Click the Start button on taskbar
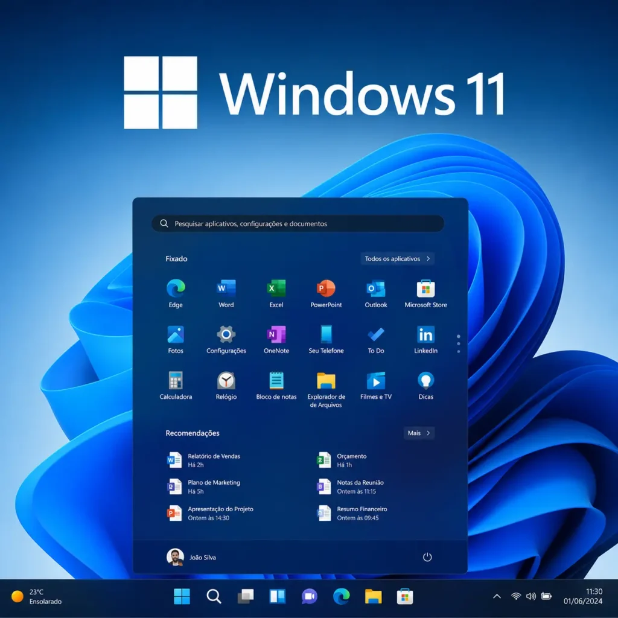Image resolution: width=618 pixels, height=618 pixels. (x=182, y=596)
